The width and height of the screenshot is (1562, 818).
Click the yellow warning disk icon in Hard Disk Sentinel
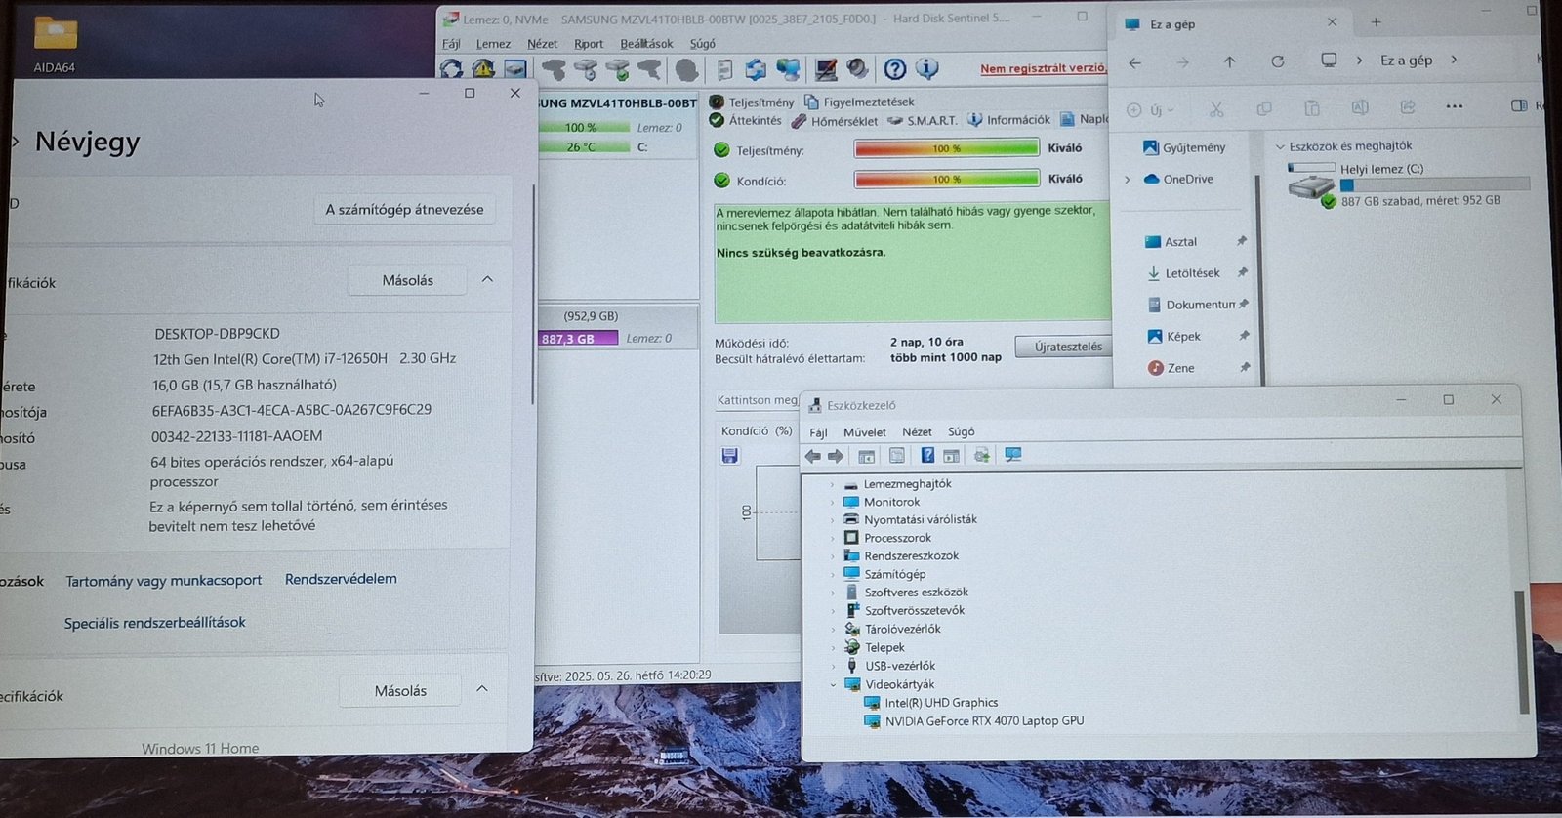click(483, 69)
